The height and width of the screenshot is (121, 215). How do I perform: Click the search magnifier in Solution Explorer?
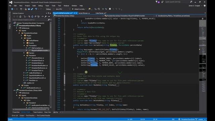pos(49,20)
